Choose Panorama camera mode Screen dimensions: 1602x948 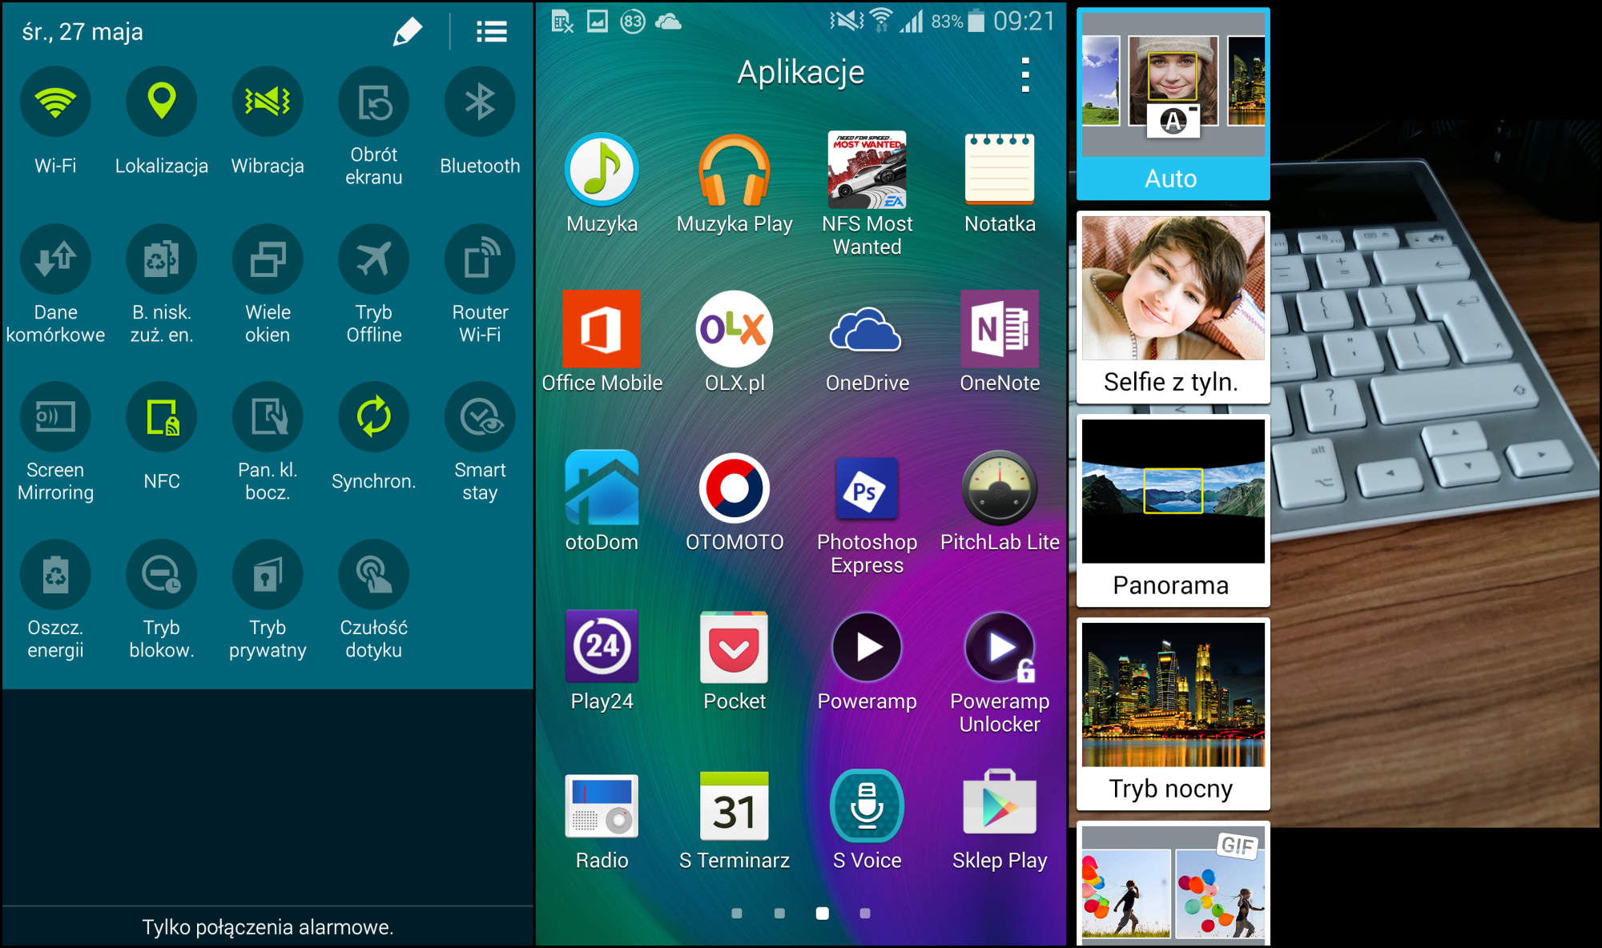click(x=1173, y=511)
